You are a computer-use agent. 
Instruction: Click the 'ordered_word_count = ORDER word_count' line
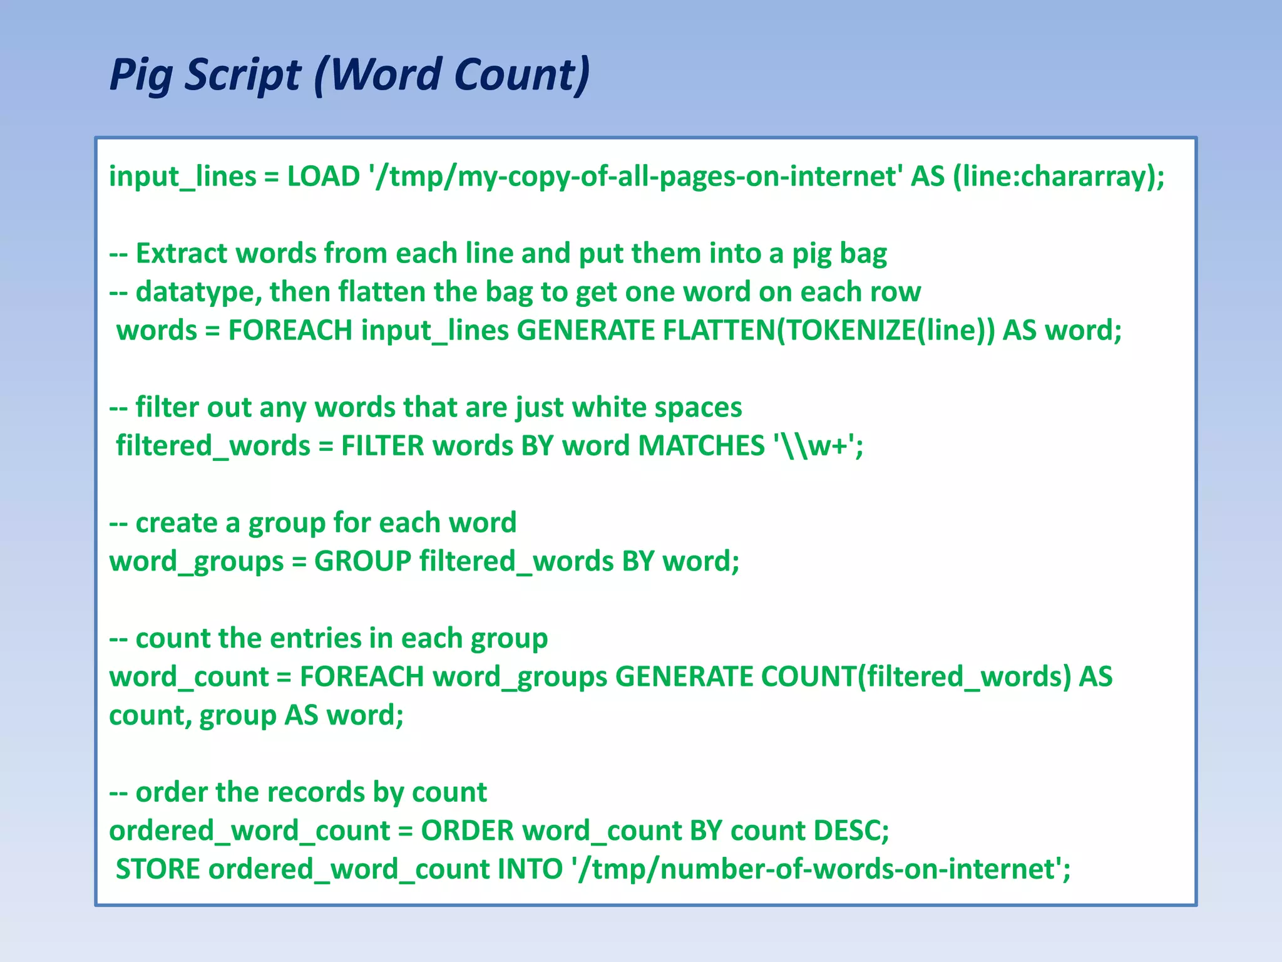pos(499,831)
